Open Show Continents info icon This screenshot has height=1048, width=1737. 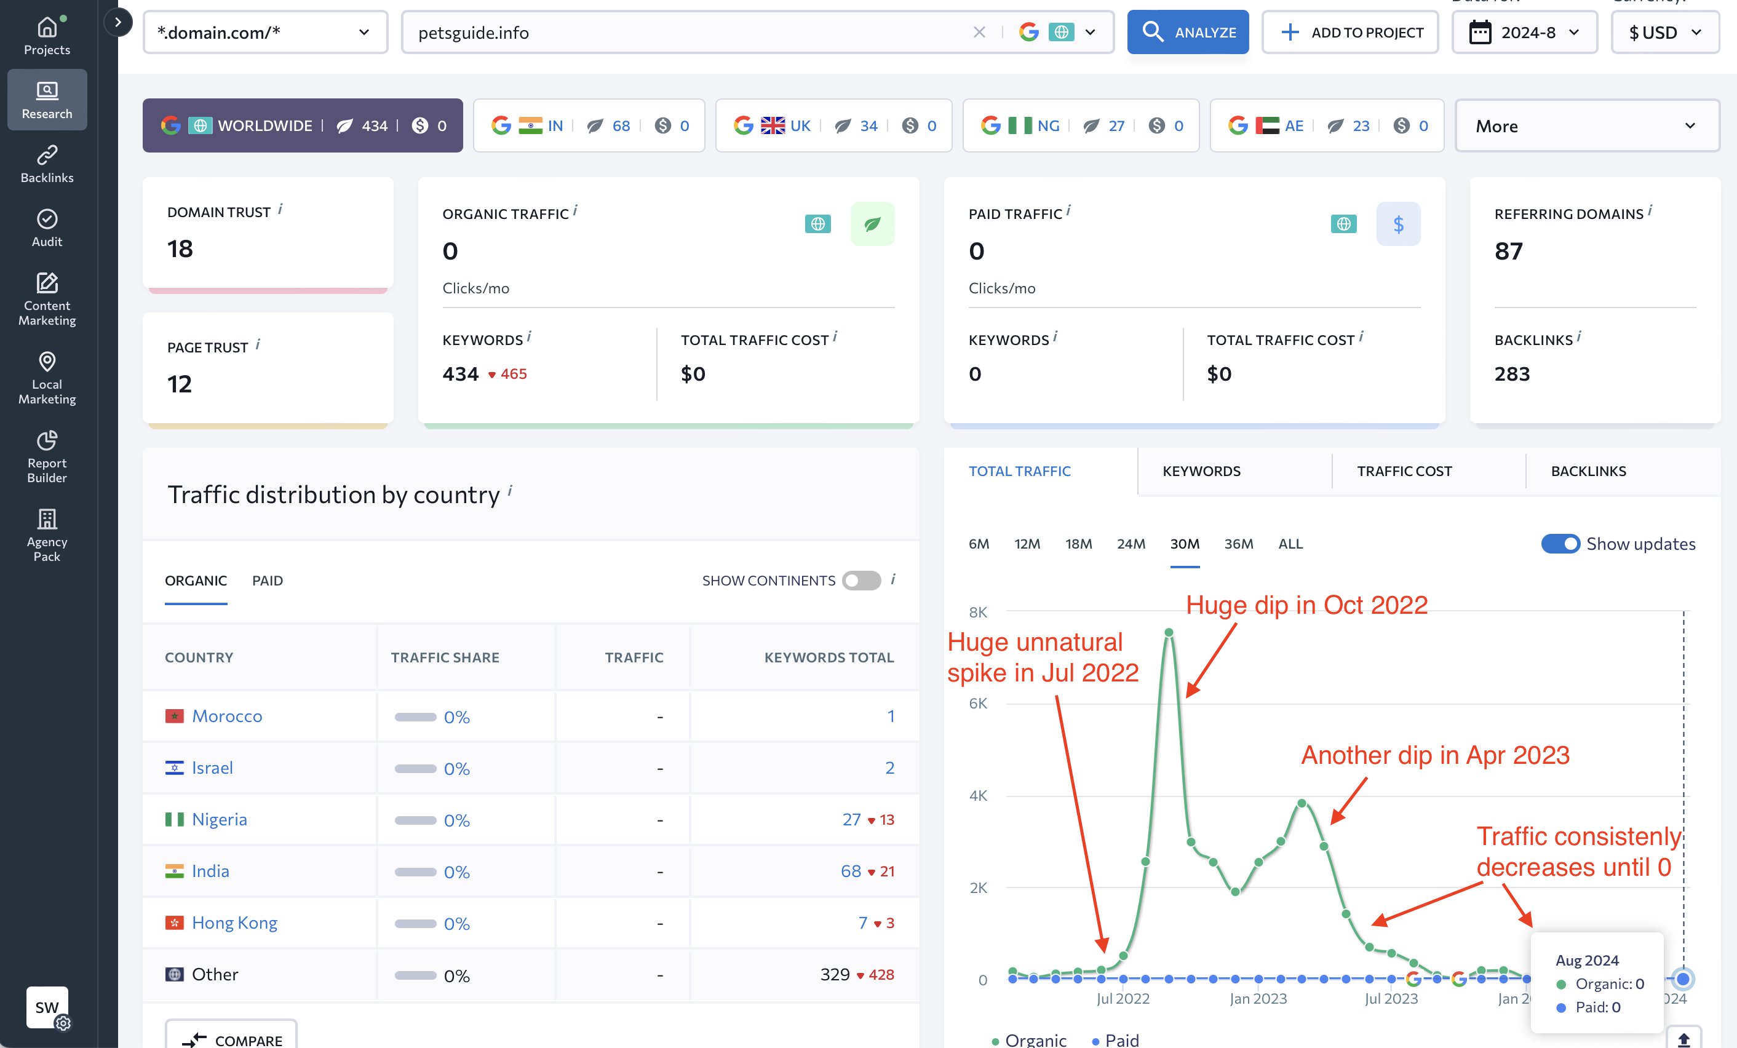coord(892,579)
